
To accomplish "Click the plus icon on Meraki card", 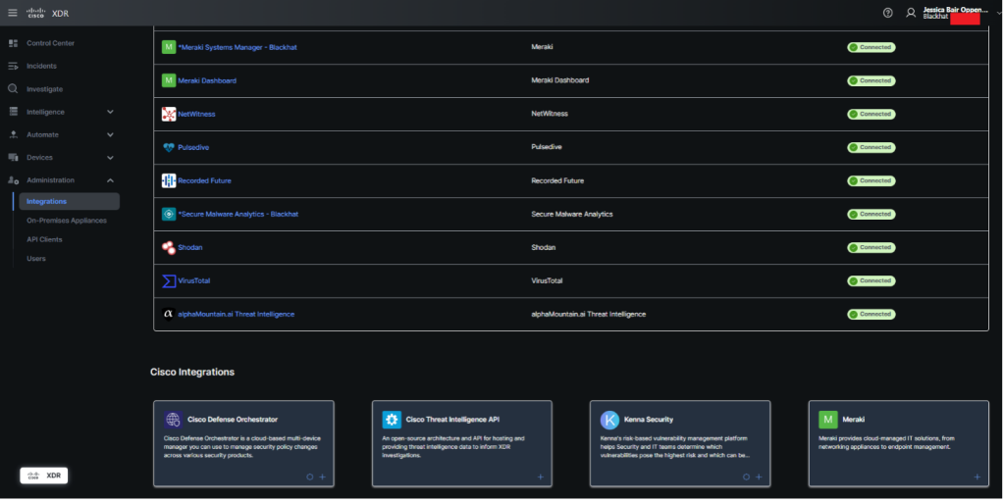I will tap(978, 477).
